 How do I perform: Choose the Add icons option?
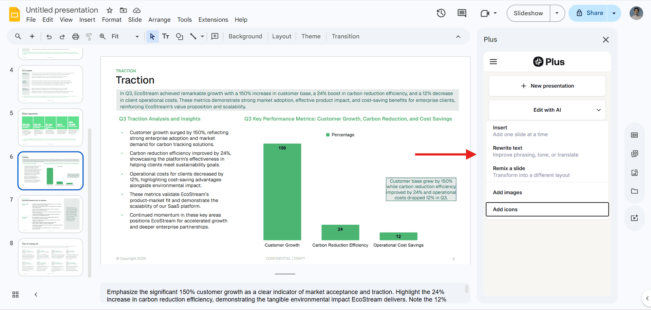[547, 209]
